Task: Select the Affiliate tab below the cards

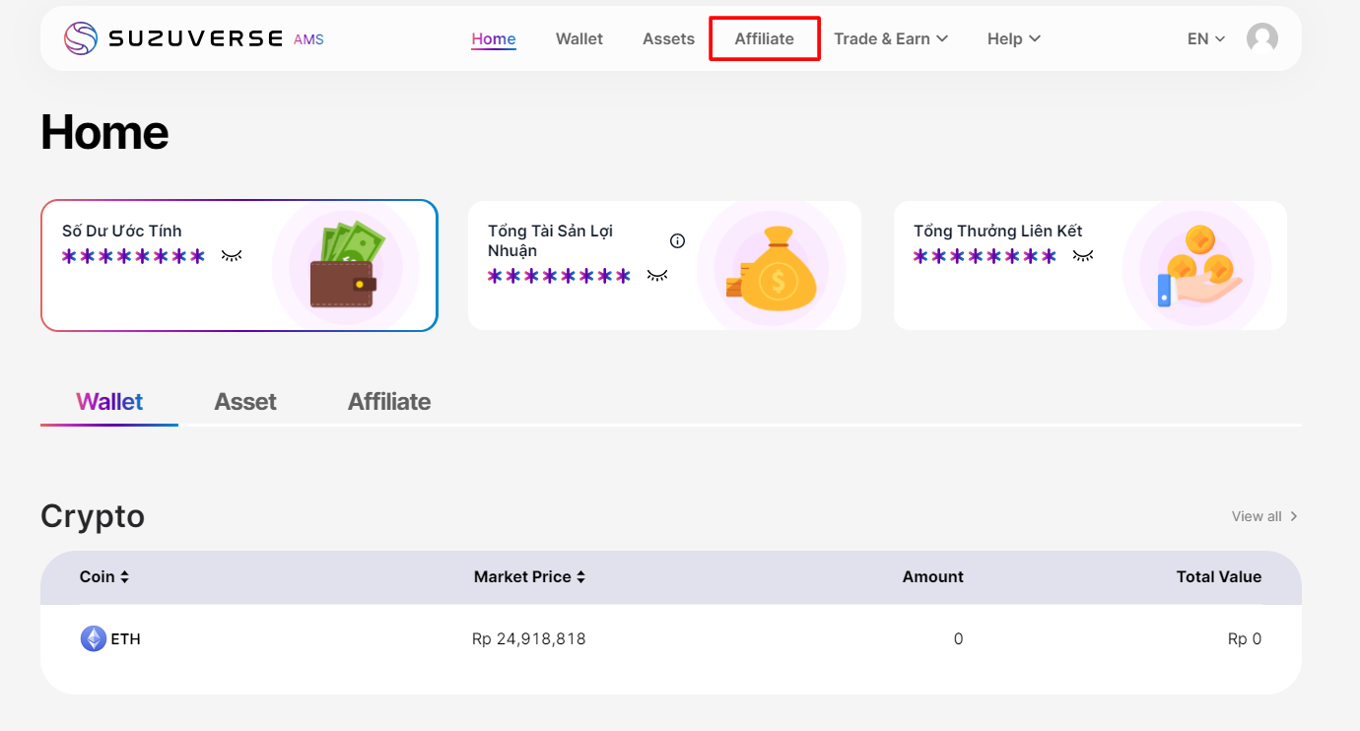Action: (x=388, y=402)
